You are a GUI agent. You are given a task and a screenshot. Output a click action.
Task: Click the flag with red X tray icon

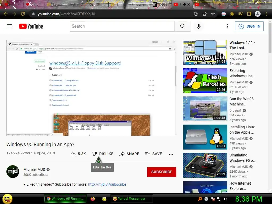(x=213, y=199)
